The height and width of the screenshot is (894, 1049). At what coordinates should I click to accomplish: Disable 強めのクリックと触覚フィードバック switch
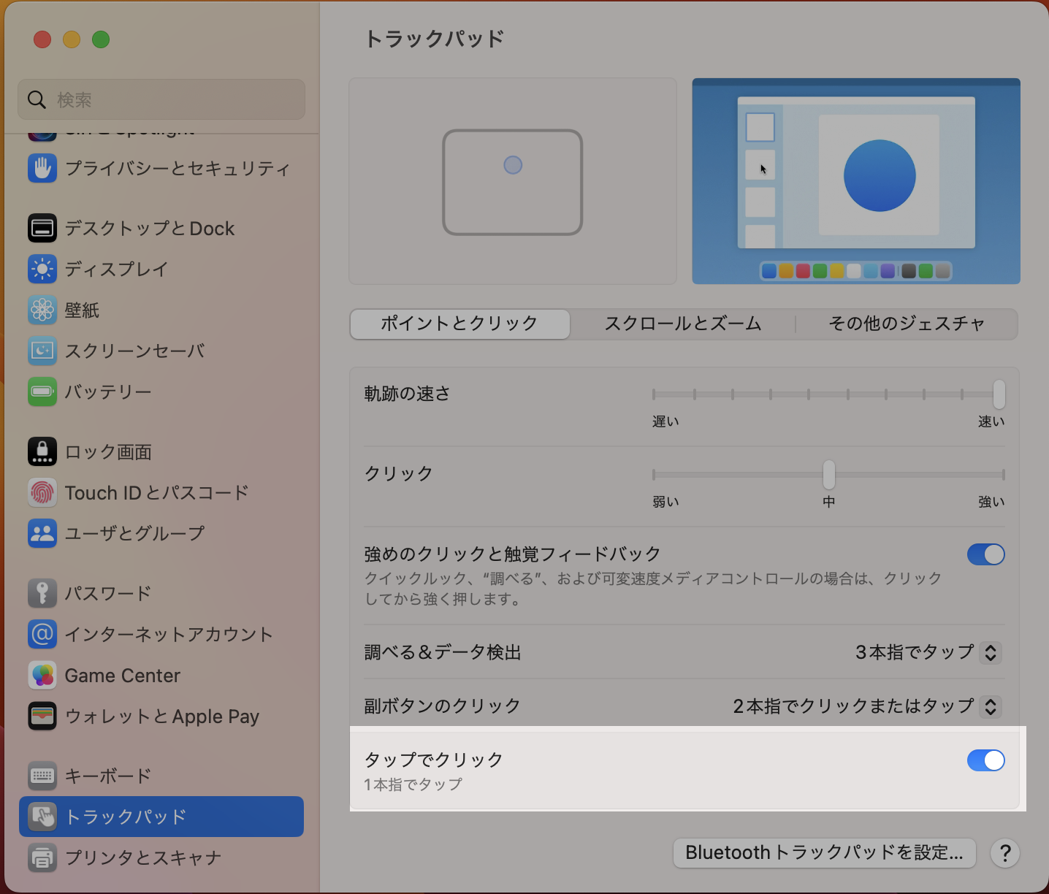pos(985,554)
